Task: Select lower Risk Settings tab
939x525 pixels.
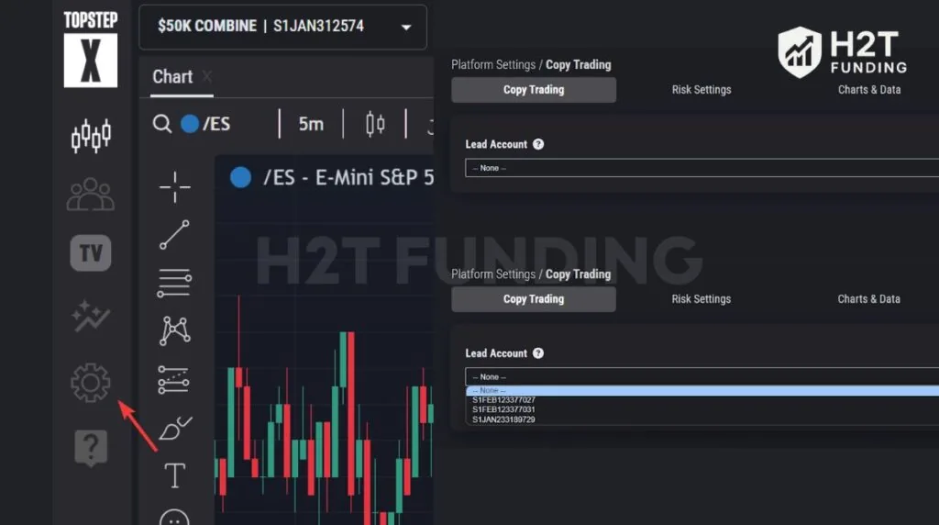Action: [x=701, y=299]
